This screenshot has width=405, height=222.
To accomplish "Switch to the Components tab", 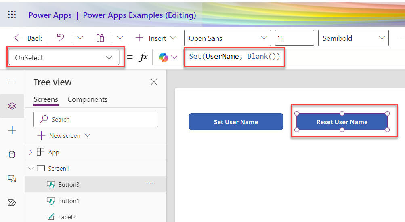I will click(x=87, y=99).
